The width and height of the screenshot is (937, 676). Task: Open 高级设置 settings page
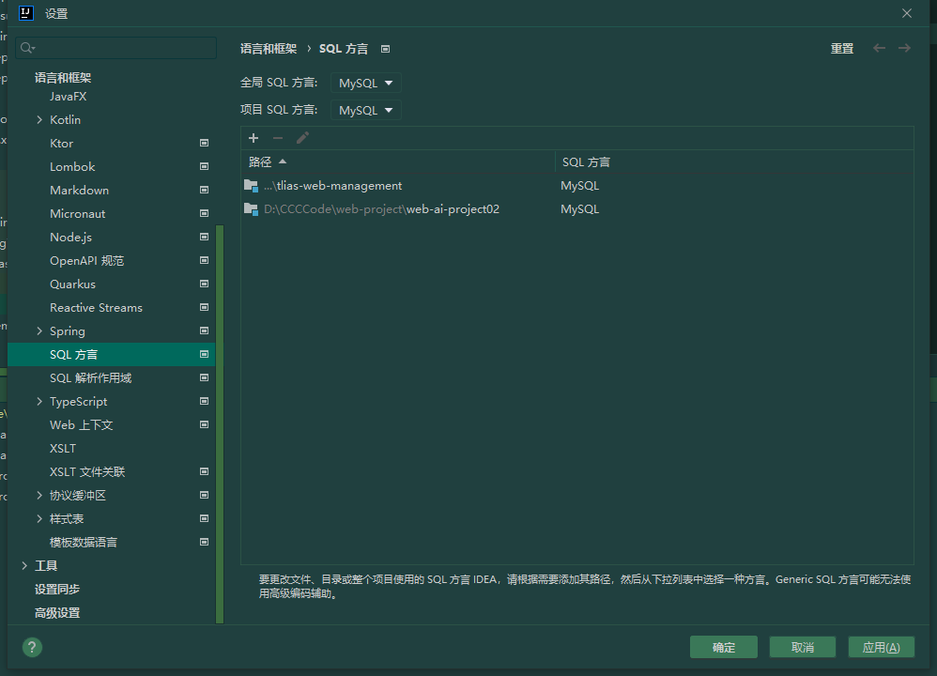[x=56, y=613]
